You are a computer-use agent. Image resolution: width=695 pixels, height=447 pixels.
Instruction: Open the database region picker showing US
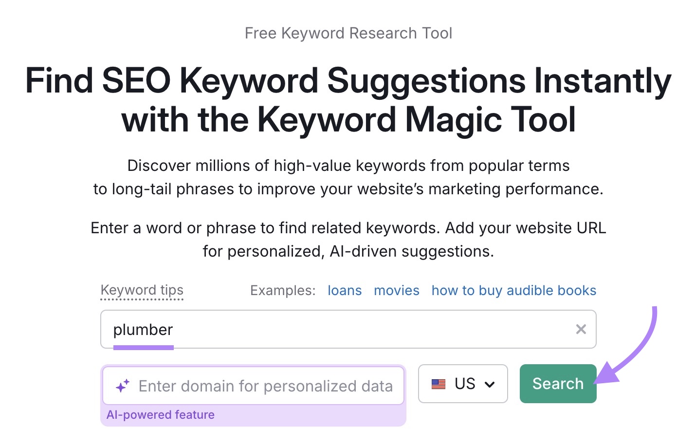pyautogui.click(x=462, y=384)
